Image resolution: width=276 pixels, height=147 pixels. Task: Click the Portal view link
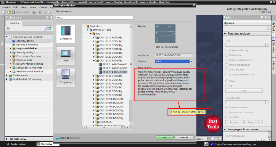[x=18, y=144]
